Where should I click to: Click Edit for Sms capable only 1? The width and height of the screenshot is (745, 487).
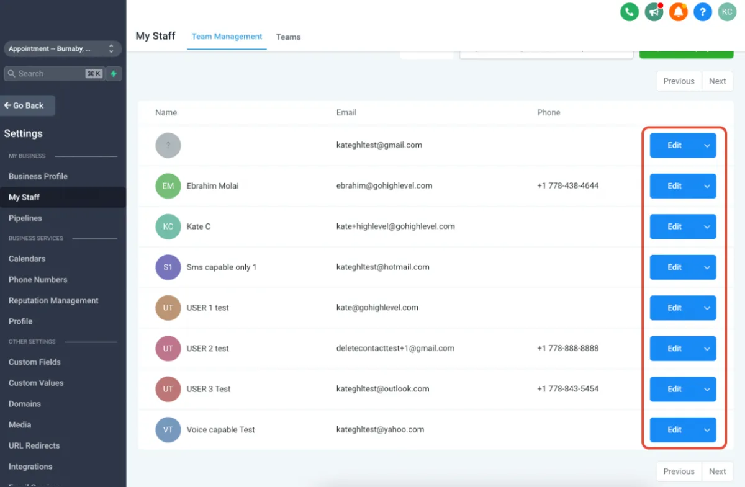click(674, 267)
